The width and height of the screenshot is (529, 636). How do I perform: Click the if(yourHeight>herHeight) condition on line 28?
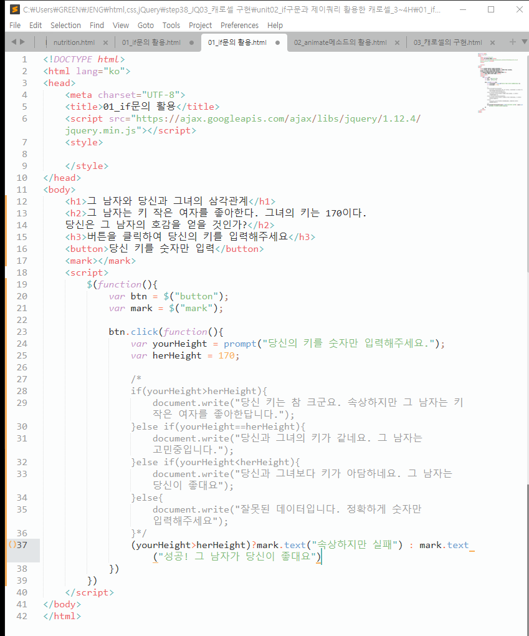199,392
